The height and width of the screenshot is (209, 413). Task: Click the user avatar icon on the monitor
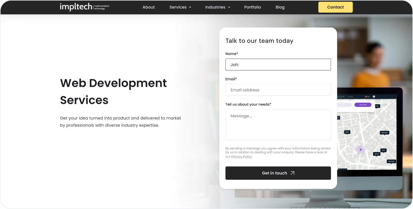(374, 97)
